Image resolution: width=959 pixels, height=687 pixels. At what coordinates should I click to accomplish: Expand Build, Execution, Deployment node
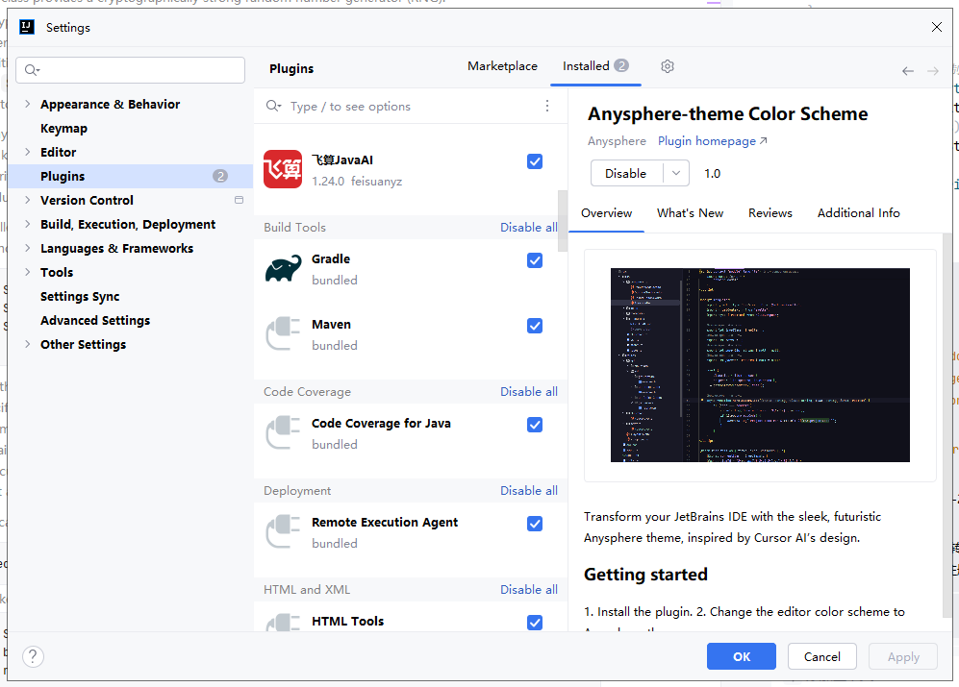(x=28, y=224)
